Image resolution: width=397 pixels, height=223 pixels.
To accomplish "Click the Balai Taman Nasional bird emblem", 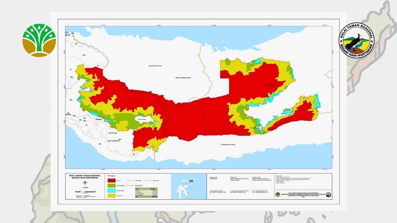I will [x=356, y=40].
